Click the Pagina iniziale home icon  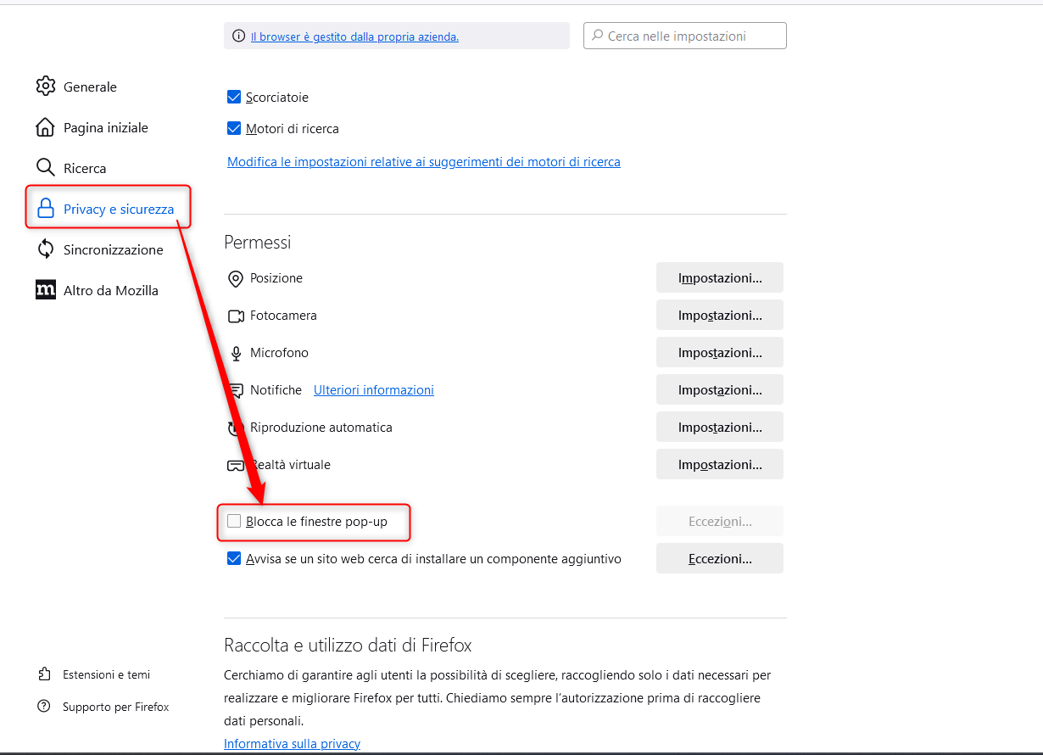(46, 127)
